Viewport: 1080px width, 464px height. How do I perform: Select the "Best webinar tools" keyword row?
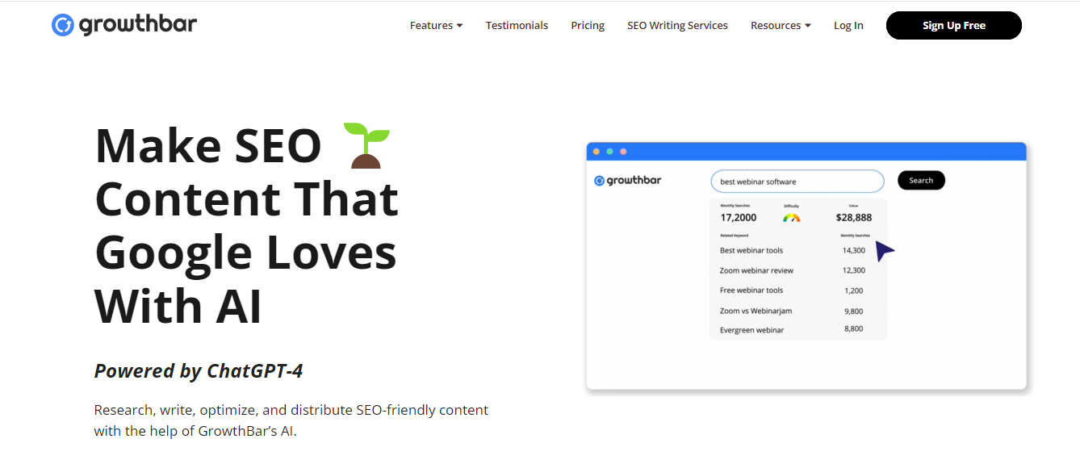[x=751, y=251]
